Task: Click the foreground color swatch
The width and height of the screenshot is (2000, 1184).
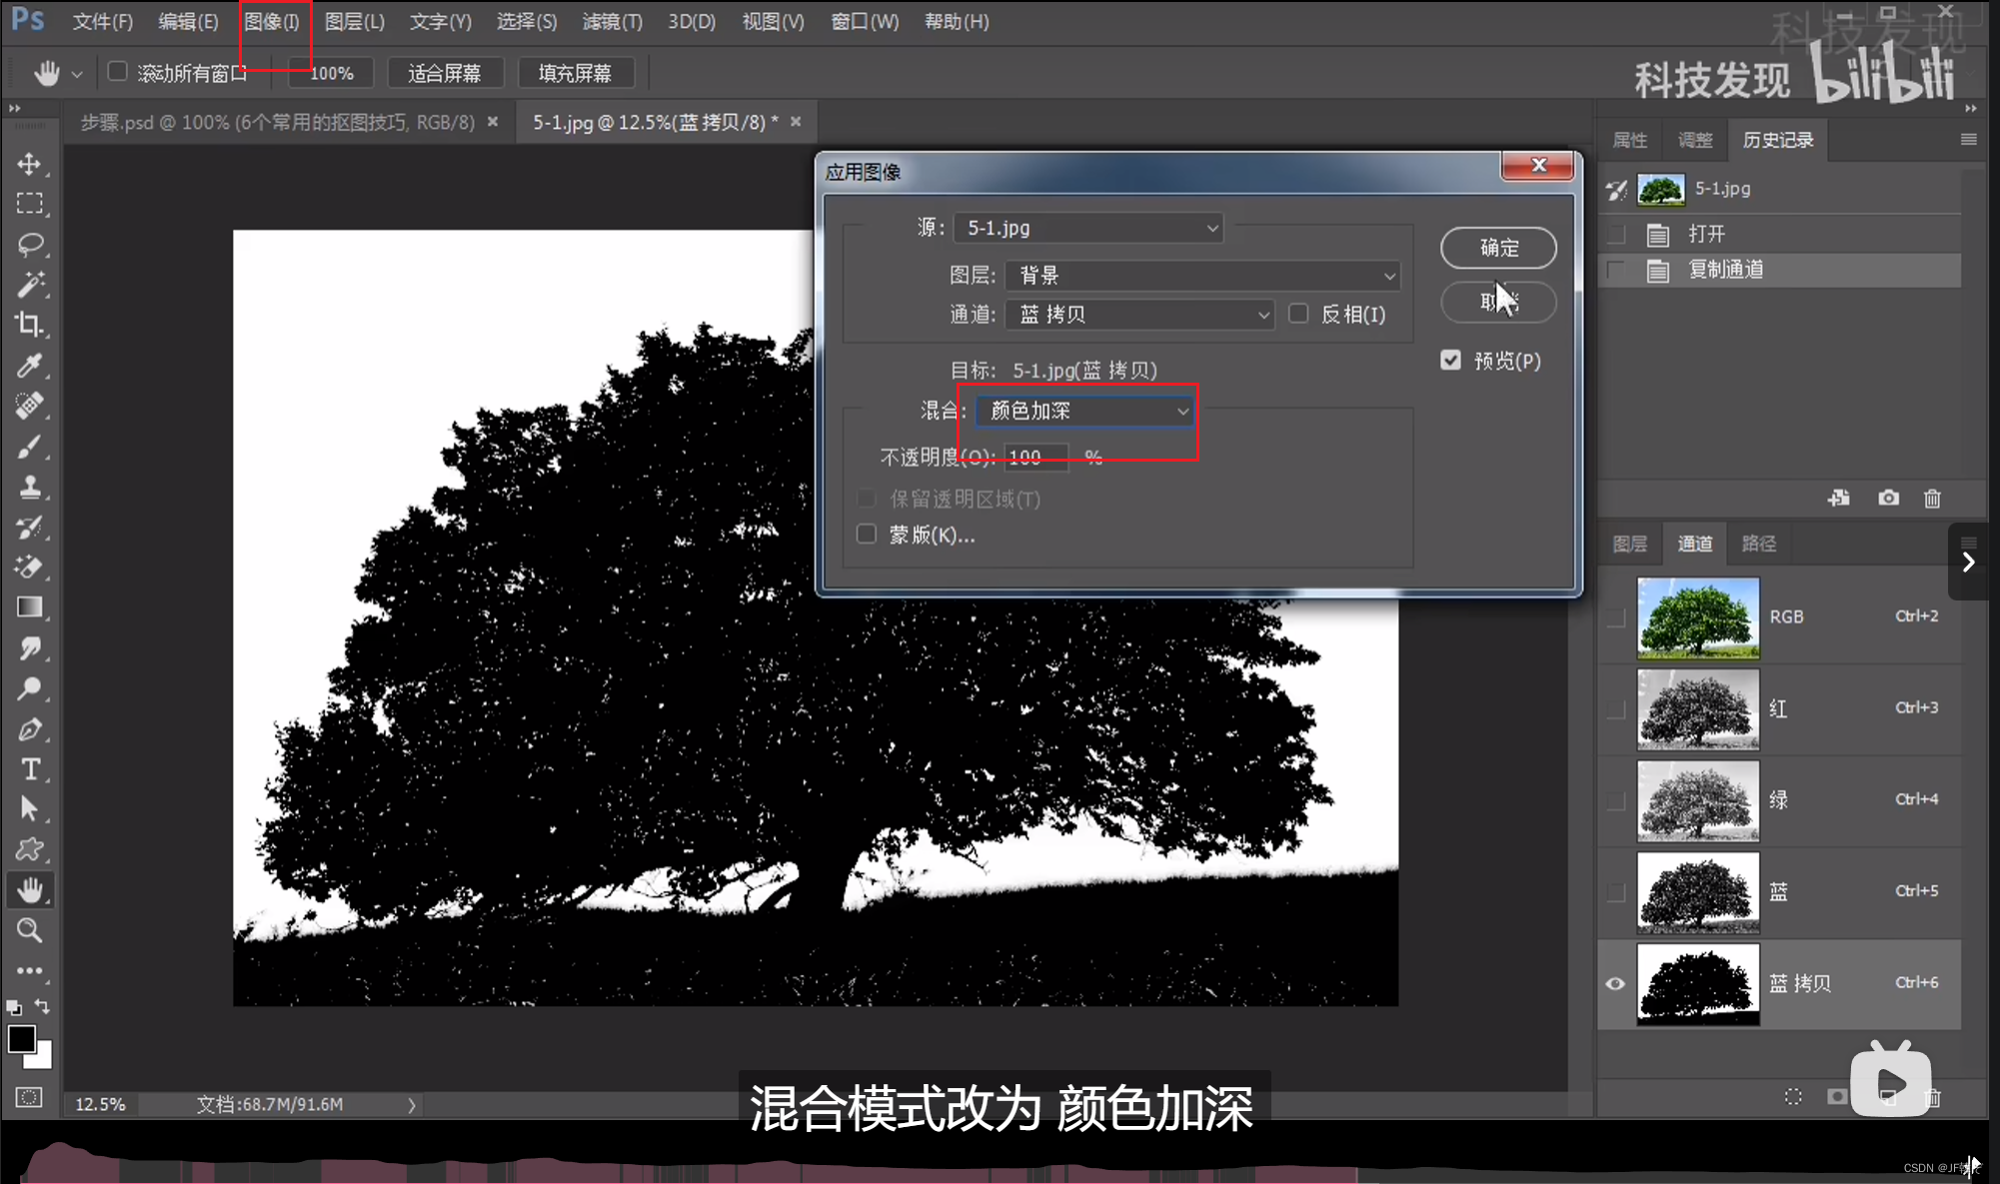Action: point(21,1039)
